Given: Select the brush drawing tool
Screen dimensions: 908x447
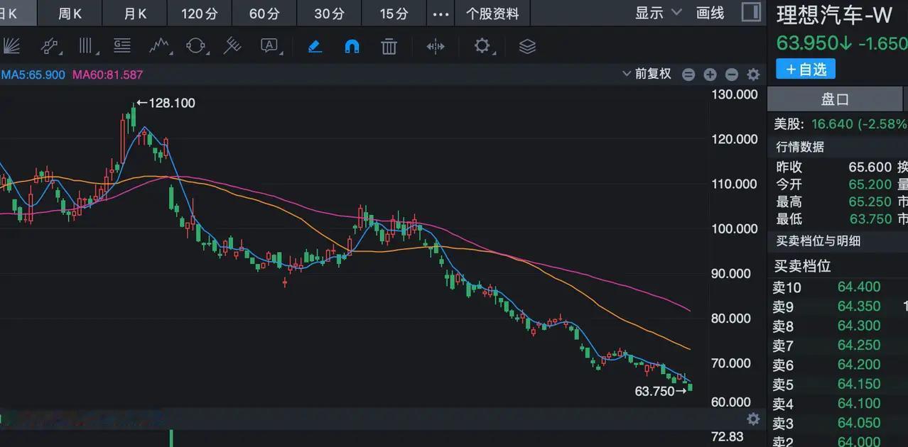Looking at the screenshot, I should [314, 45].
